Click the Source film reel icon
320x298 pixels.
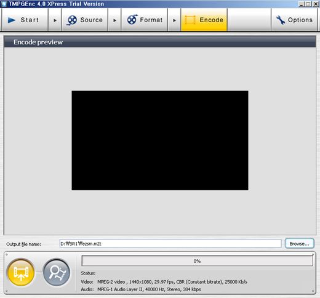click(72, 20)
